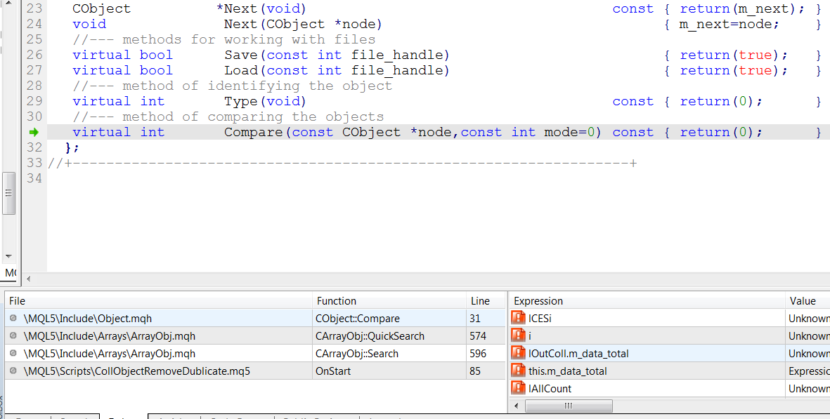Click the bullet icon of the CollObjectRemoveDublicate.mq5 row
The width and height of the screenshot is (830, 419).
pyautogui.click(x=13, y=371)
